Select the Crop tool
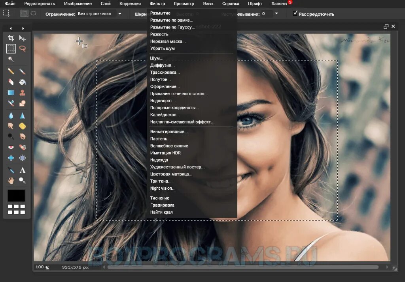The width and height of the screenshot is (405, 282). 11,38
